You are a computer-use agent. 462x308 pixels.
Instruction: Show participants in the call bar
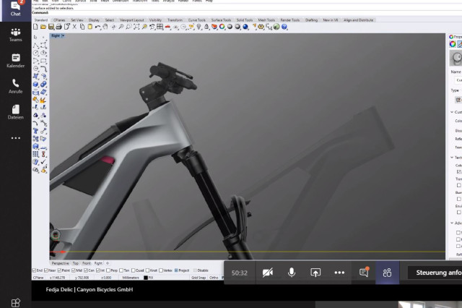tap(387, 273)
